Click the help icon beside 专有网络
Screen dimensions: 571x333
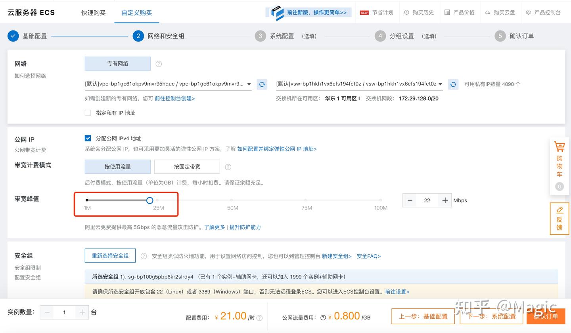(158, 63)
